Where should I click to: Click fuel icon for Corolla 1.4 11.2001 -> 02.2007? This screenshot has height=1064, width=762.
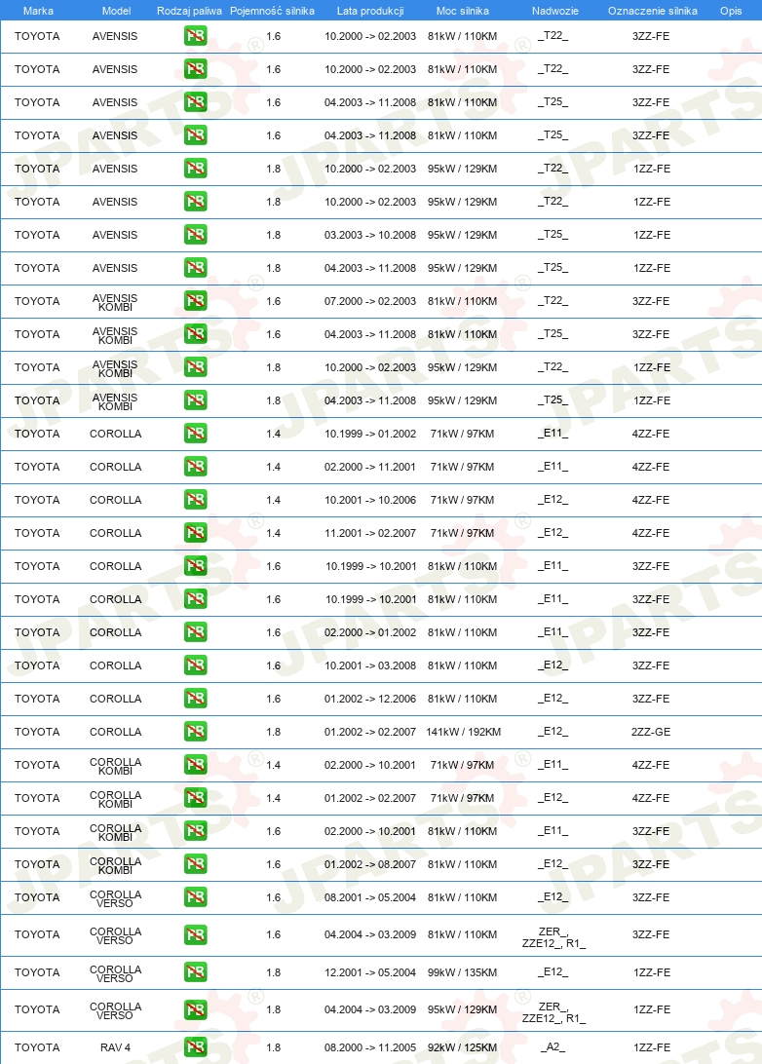coord(196,533)
